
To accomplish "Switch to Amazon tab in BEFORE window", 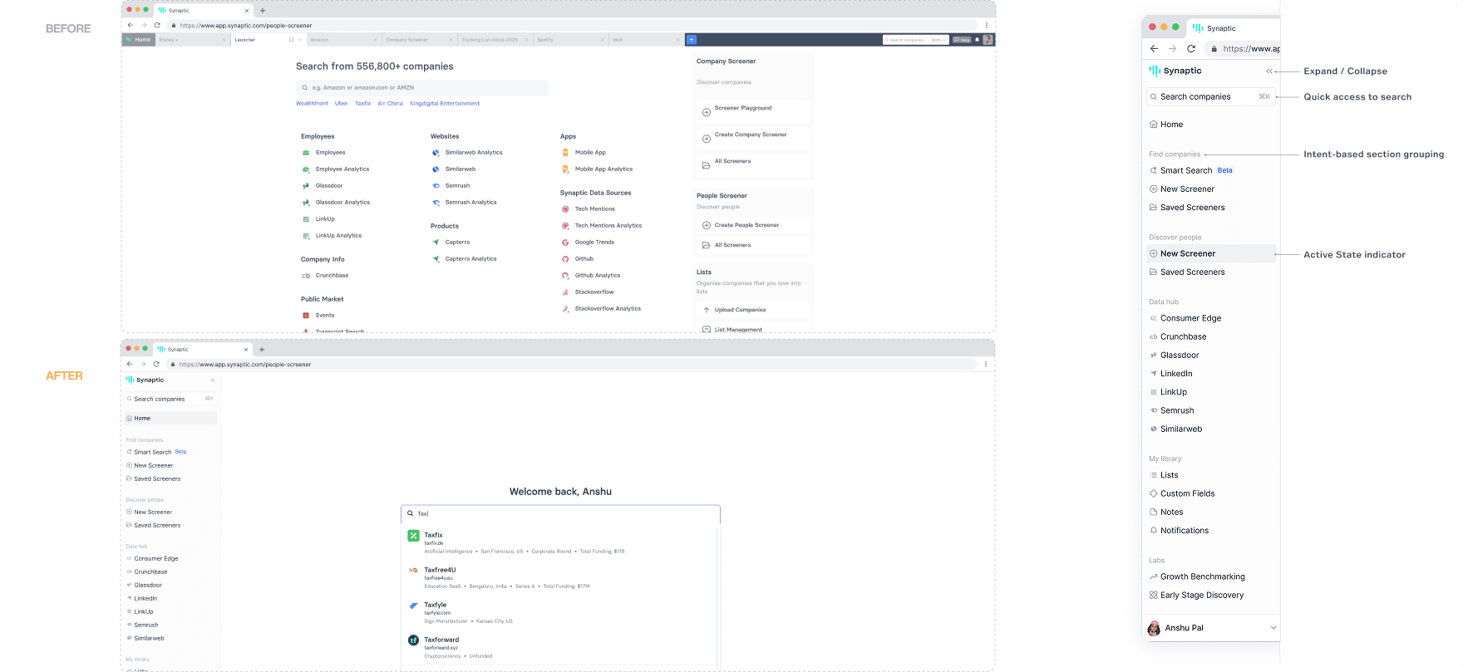I will tap(343, 40).
